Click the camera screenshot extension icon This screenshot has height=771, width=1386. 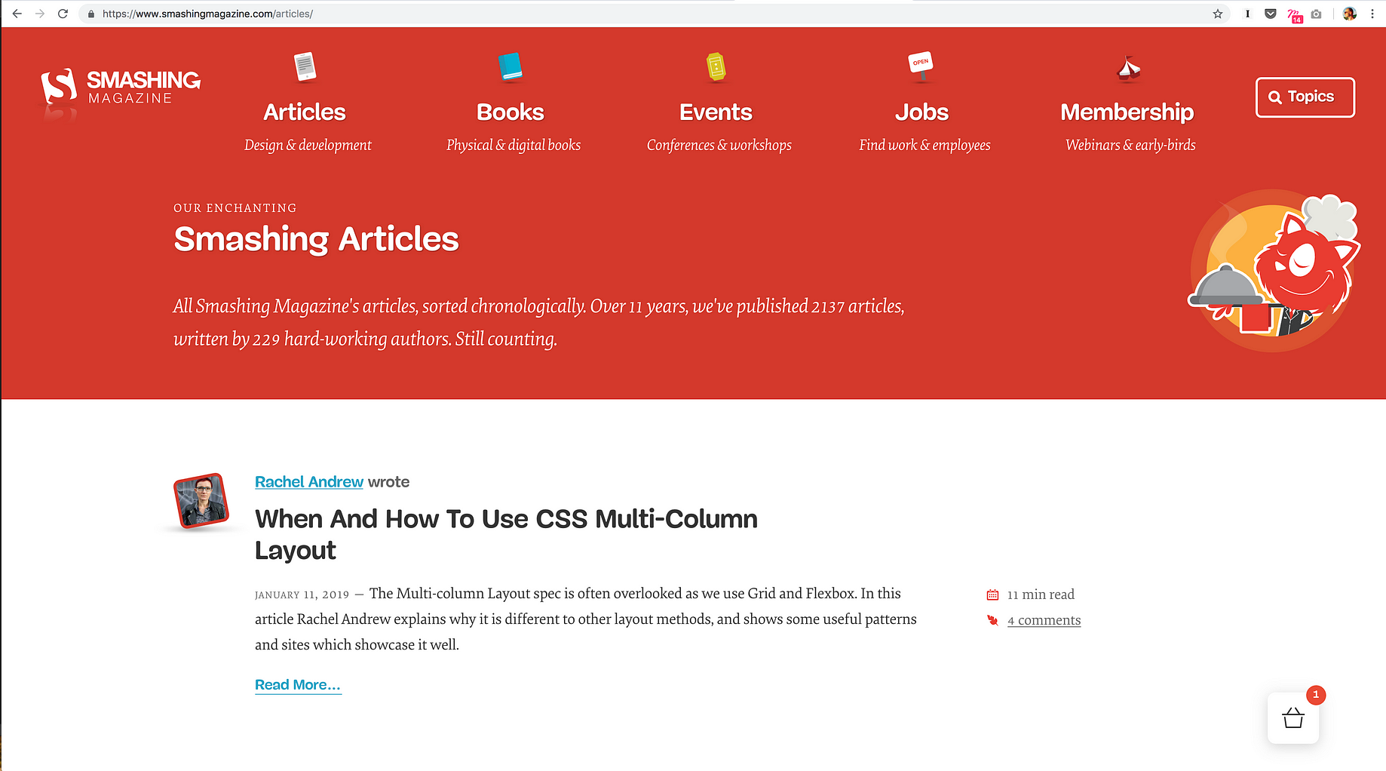pyautogui.click(x=1317, y=14)
